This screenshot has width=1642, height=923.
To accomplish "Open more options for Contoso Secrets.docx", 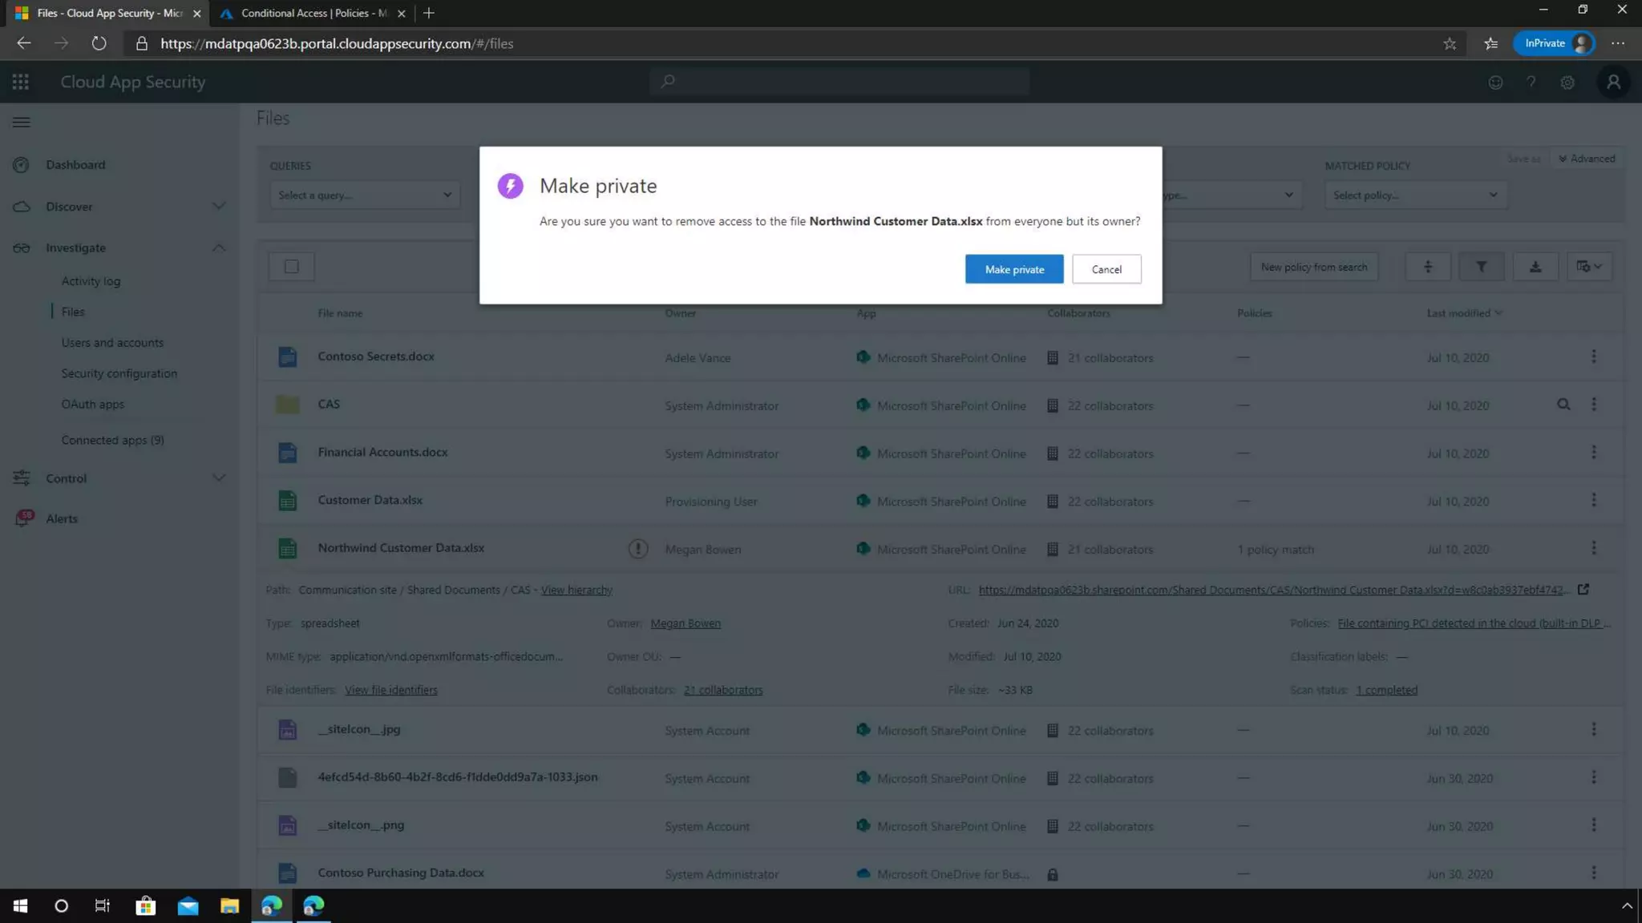I will tap(1593, 357).
